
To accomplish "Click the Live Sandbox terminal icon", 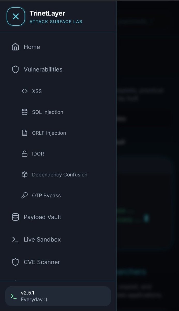I will click(16, 239).
